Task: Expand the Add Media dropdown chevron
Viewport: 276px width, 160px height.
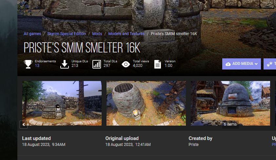Action: 256,64
